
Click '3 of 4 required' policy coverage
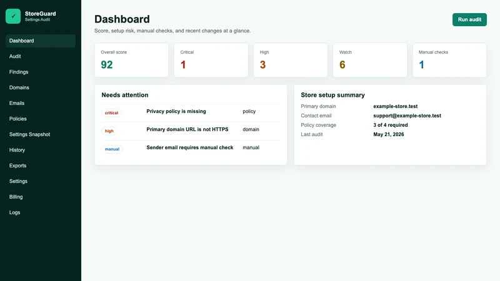(x=390, y=125)
